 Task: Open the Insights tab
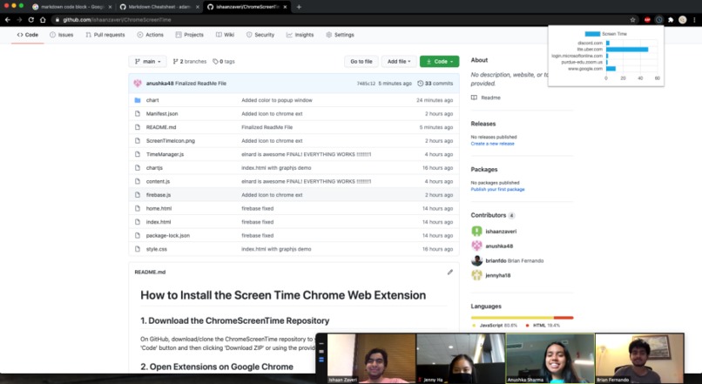(300, 35)
